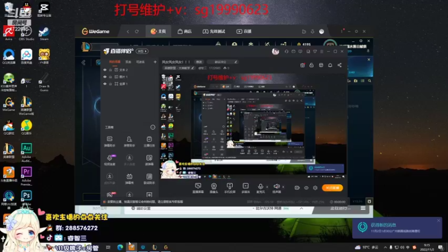Open the hamburger menu in title bar
The height and width of the screenshot is (252, 448).
(x=321, y=52)
